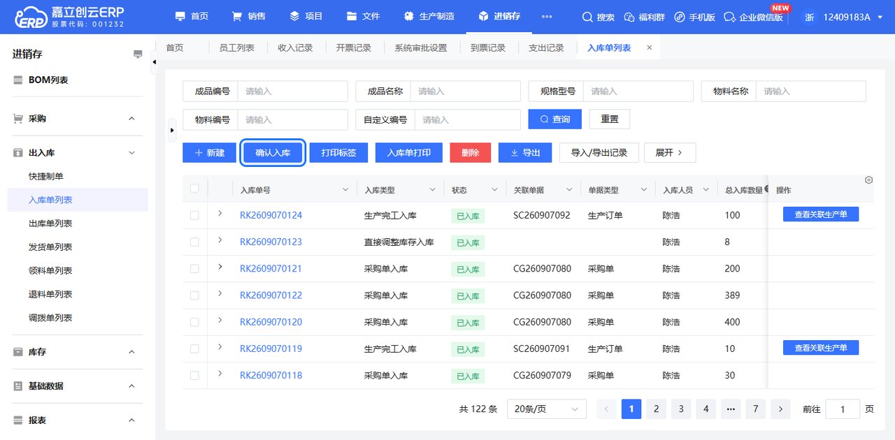Check the row RK2609070124
Image resolution: width=895 pixels, height=440 pixels.
(x=194, y=216)
